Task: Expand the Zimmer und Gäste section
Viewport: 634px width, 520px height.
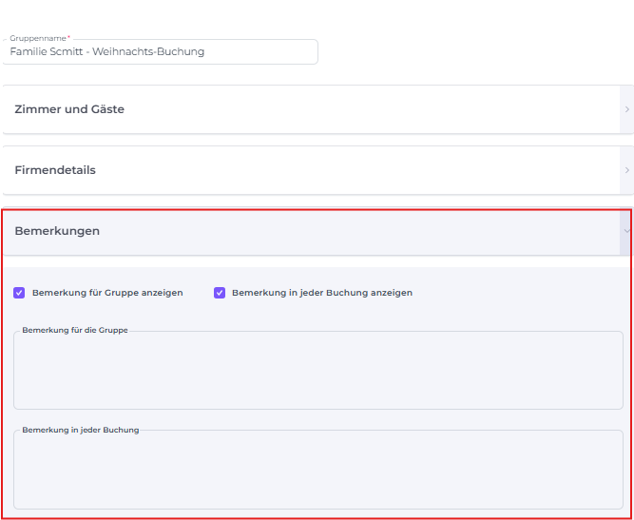Action: (314, 109)
